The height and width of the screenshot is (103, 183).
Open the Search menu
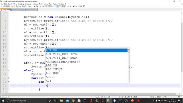(10, 4)
